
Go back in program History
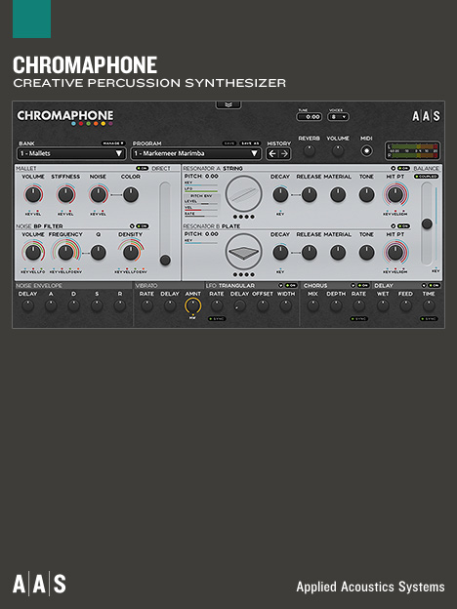[272, 154]
